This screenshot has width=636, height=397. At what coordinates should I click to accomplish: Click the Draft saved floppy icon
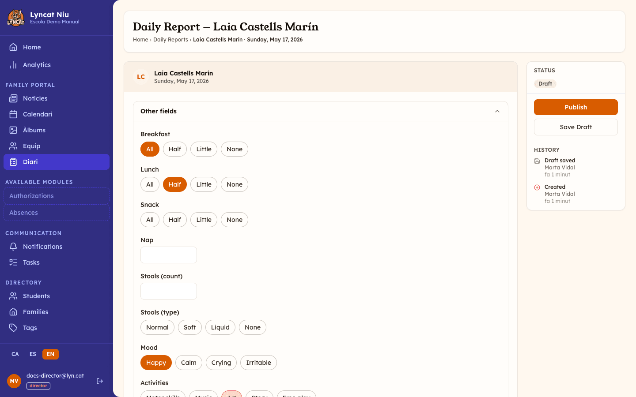537,161
